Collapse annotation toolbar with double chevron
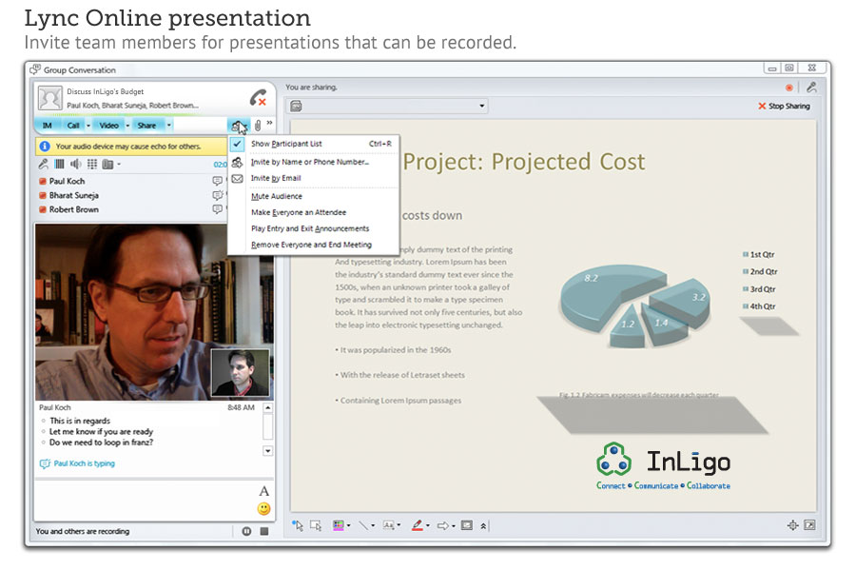Image resolution: width=856 pixels, height=571 pixels. pos(483,526)
